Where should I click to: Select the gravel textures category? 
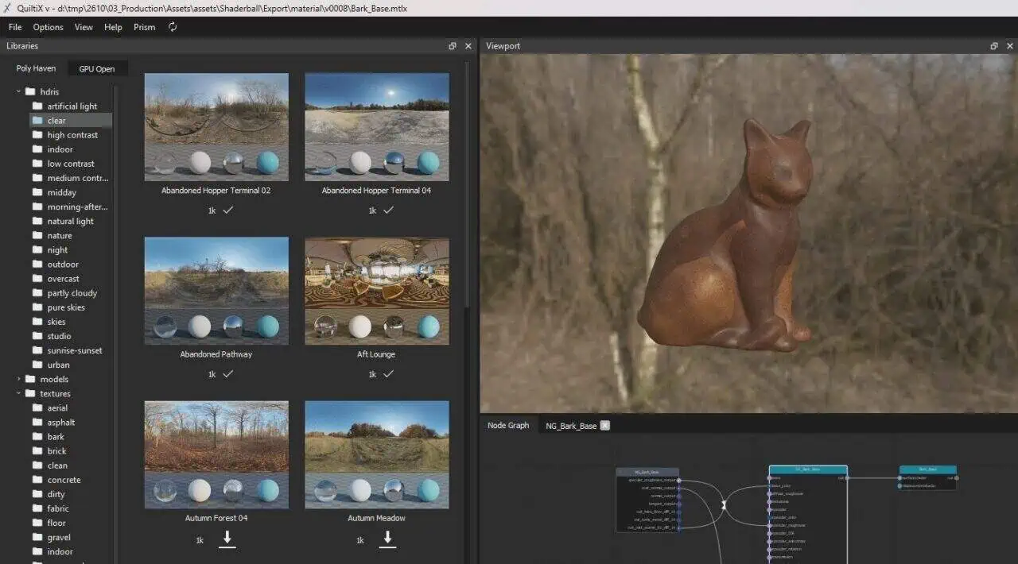tap(59, 537)
